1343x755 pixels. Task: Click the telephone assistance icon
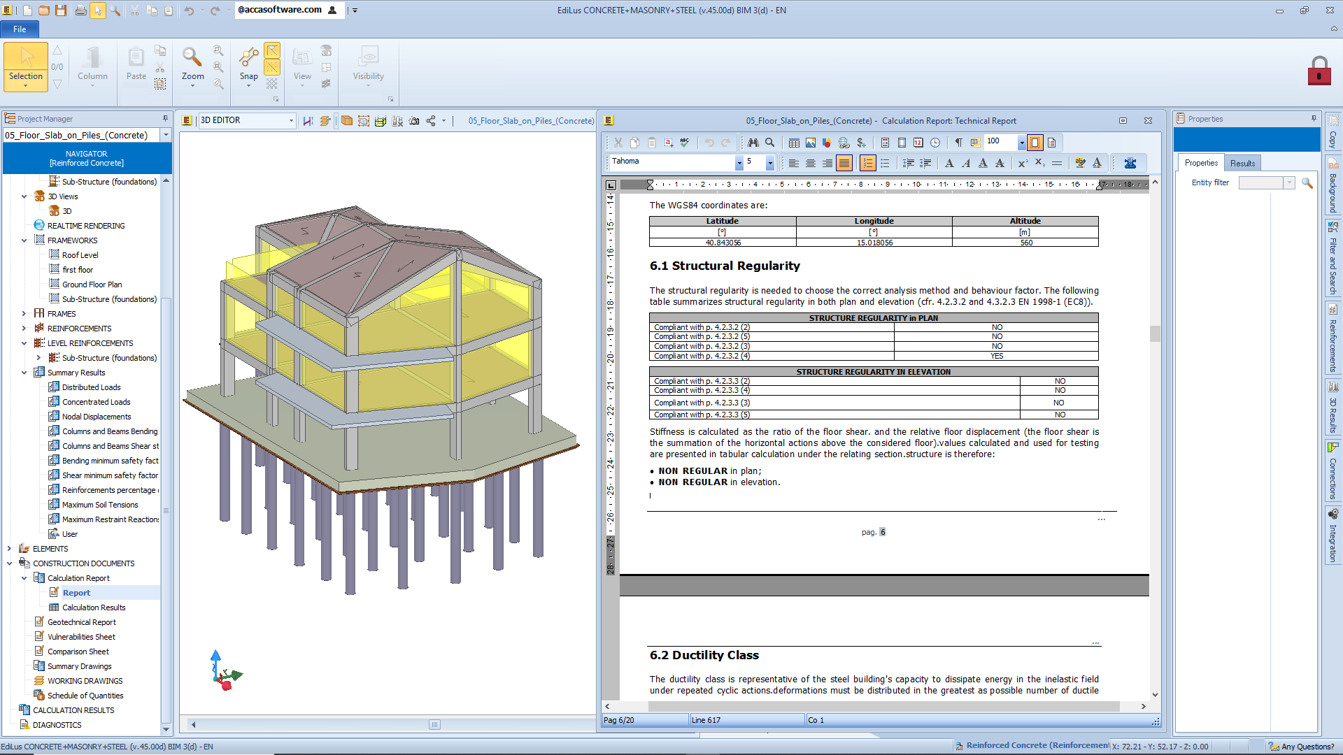point(1130,163)
